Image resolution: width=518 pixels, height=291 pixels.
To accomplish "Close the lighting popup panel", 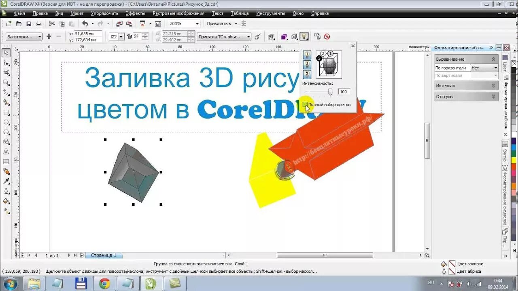I will tap(353, 46).
